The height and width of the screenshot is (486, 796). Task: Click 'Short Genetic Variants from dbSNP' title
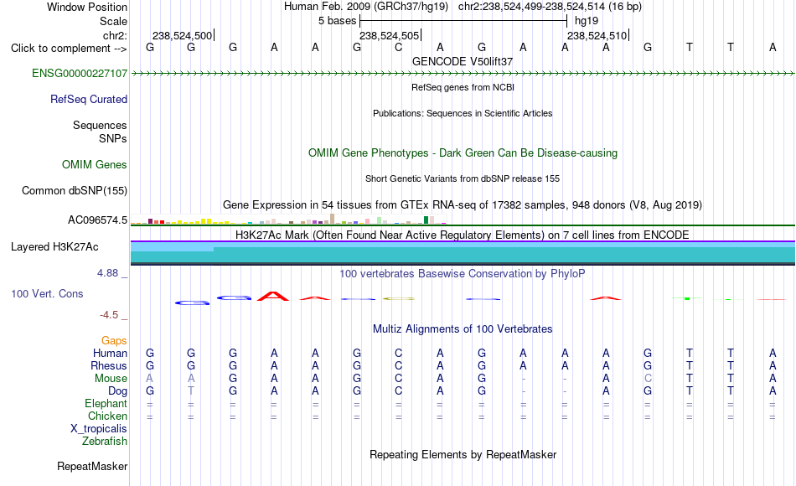pos(463,178)
